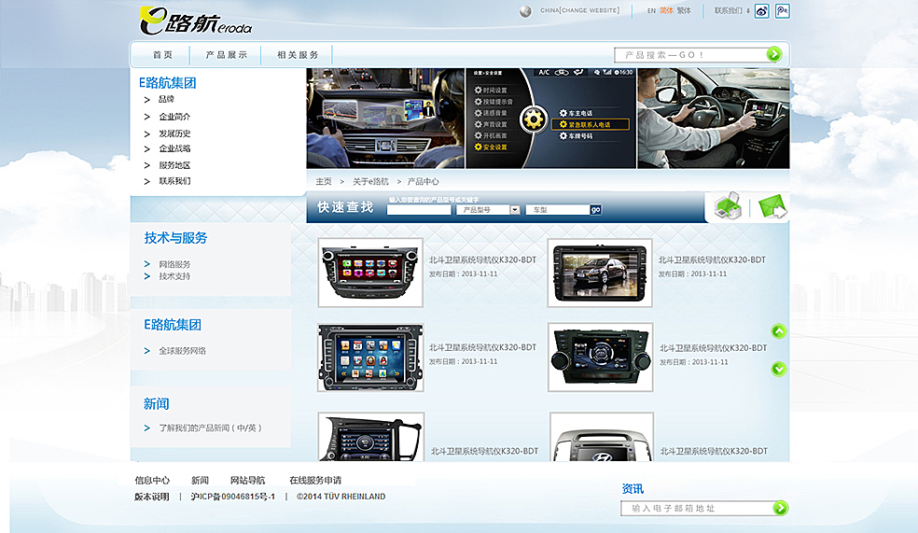Open 企业战略 in the sidebar

click(174, 148)
